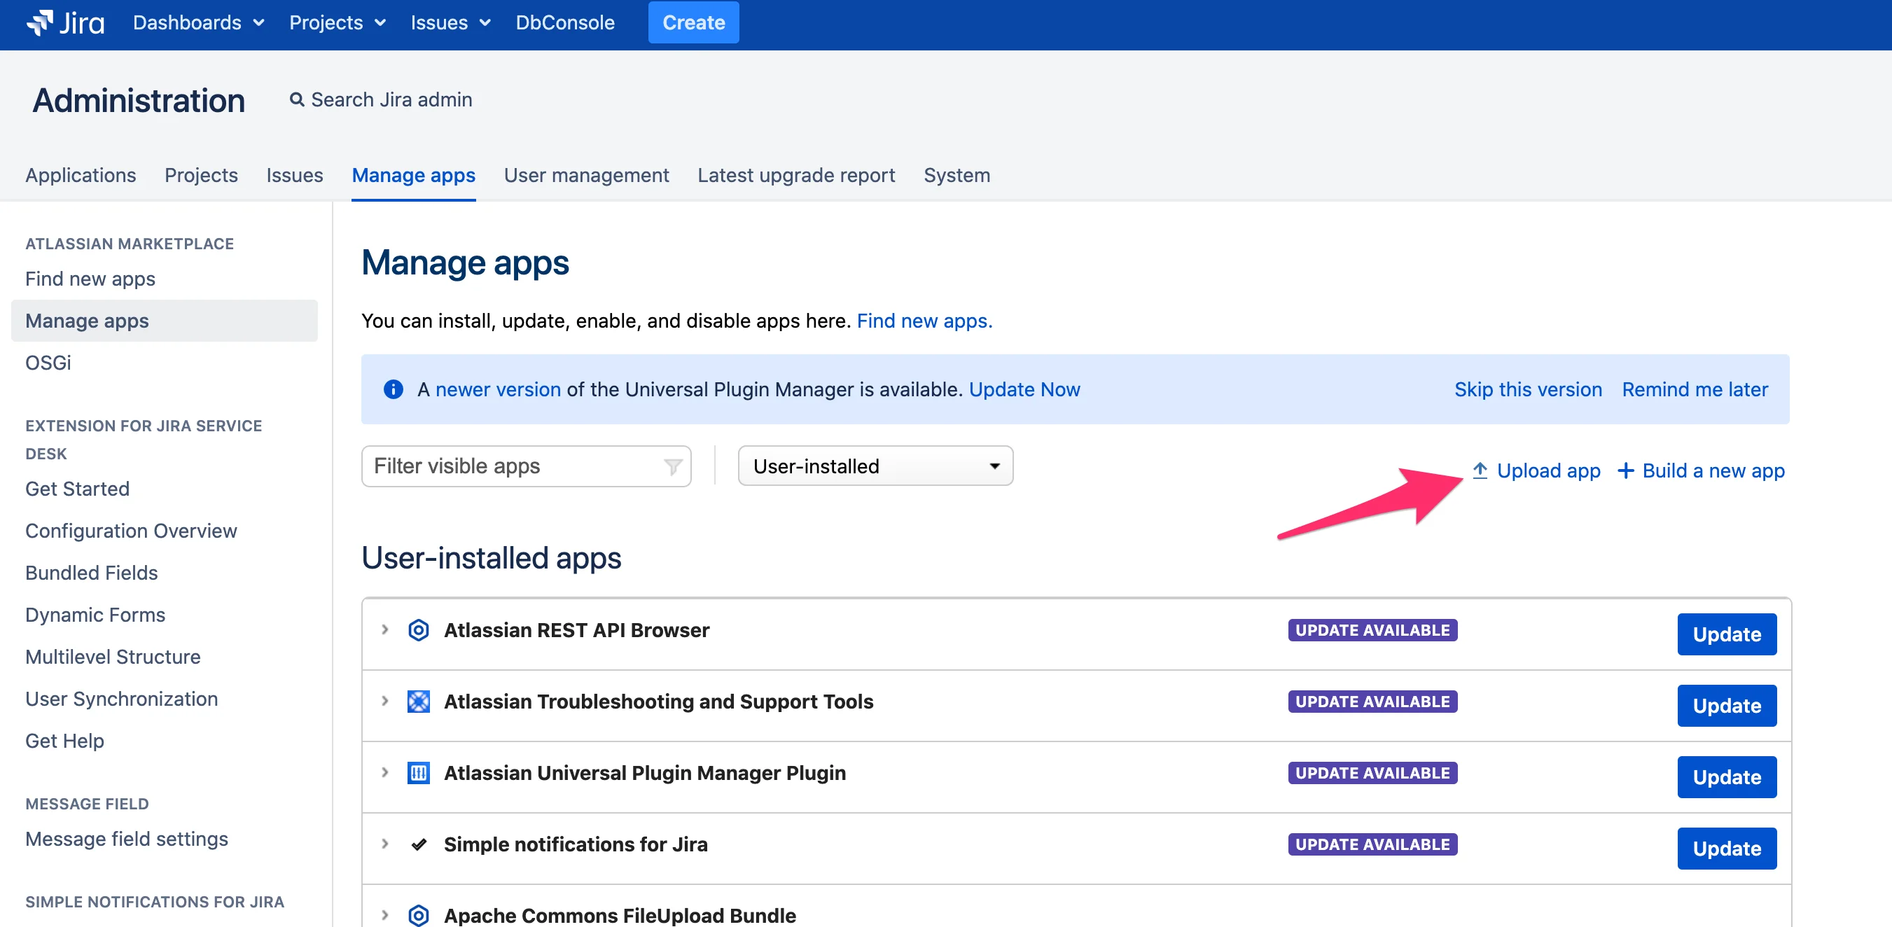This screenshot has width=1892, height=927.
Task: Update the Atlassian REST API Browser app
Action: [1727, 634]
